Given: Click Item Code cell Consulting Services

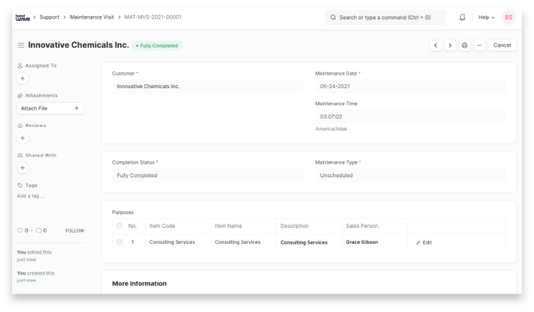Looking at the screenshot, I should (177, 242).
